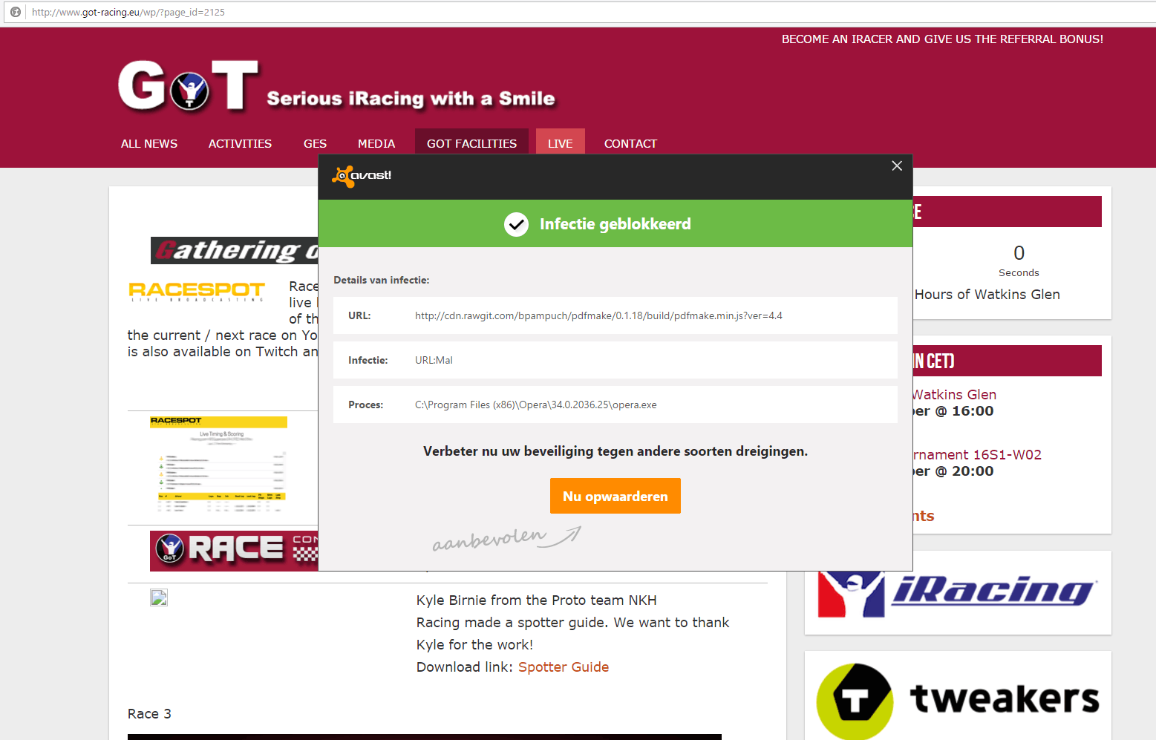Open the GOT FACILITIES menu
Image resolution: width=1156 pixels, height=740 pixels.
tap(471, 142)
